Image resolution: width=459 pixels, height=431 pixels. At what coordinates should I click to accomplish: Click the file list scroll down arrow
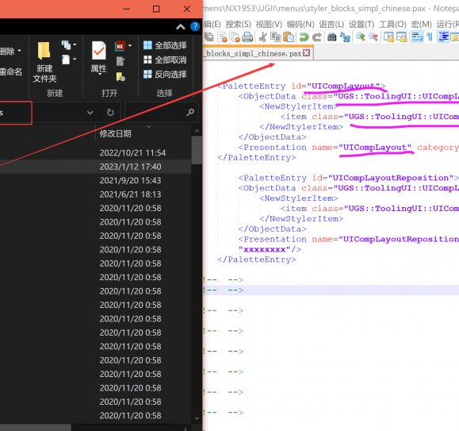[x=197, y=418]
